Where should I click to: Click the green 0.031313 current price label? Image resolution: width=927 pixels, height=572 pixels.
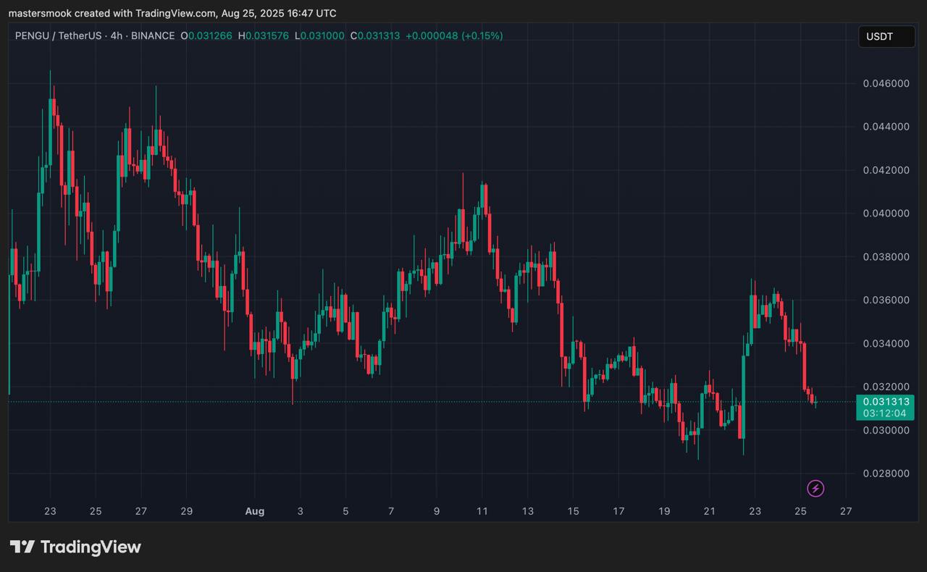pos(884,401)
